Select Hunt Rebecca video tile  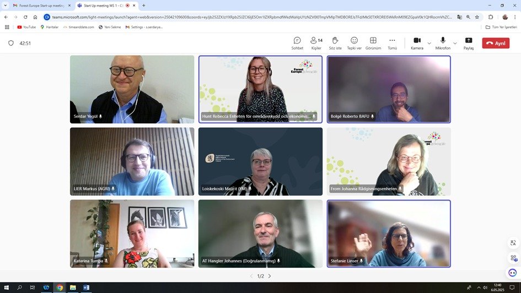coord(260,89)
